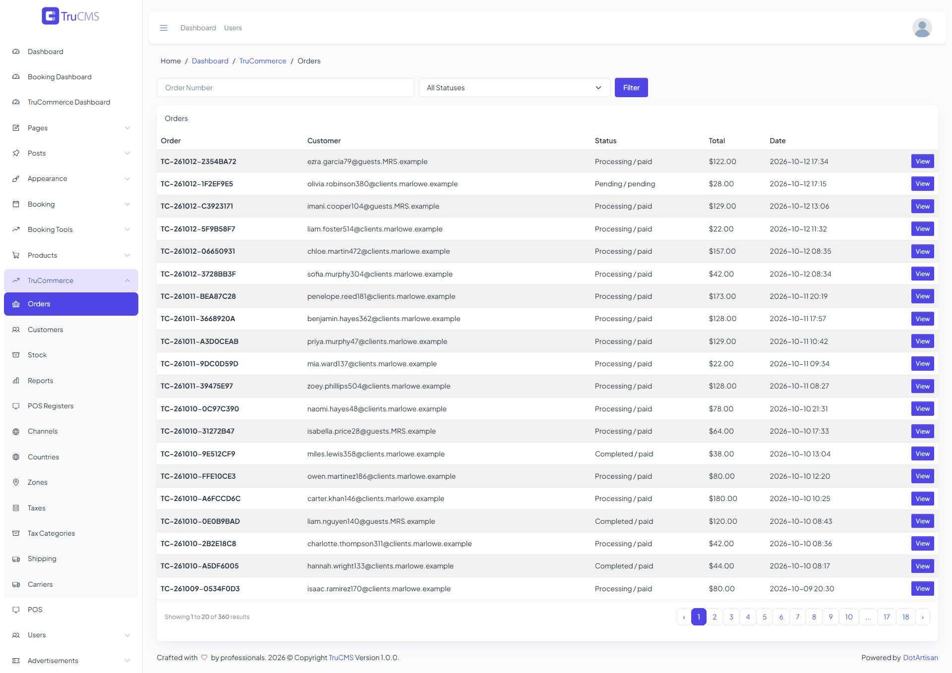Expand the Posts sidebar menu
The image size is (952, 673).
[x=71, y=153]
